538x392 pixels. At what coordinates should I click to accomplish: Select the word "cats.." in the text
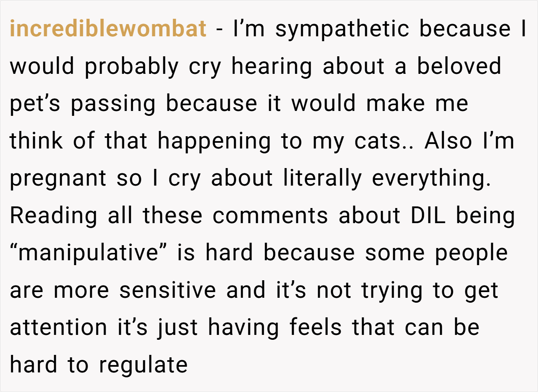(x=384, y=142)
